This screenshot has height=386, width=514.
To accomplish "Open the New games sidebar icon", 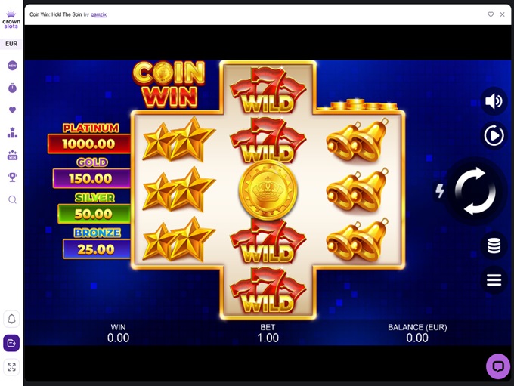I will (12, 66).
